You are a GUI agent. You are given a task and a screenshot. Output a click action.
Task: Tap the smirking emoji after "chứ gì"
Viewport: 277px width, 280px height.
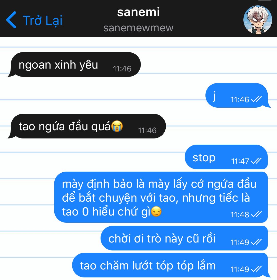pyautogui.click(x=156, y=211)
